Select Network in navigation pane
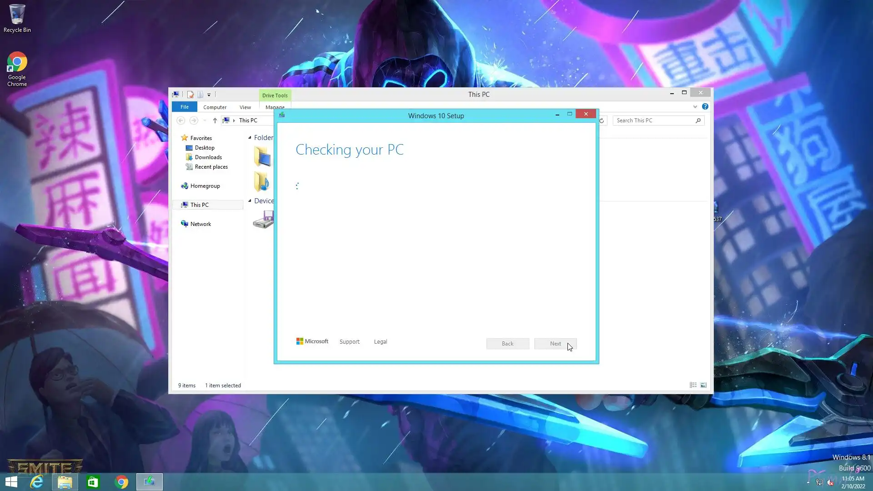Image resolution: width=873 pixels, height=491 pixels. tap(201, 224)
